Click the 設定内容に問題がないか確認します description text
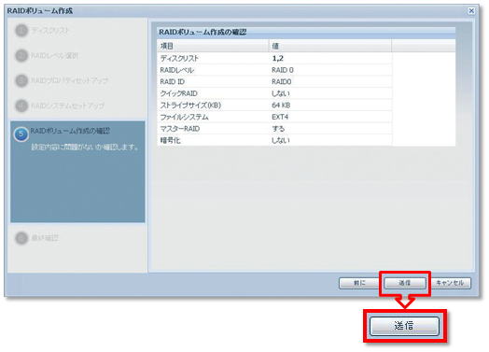The width and height of the screenshot is (489, 352). click(85, 147)
